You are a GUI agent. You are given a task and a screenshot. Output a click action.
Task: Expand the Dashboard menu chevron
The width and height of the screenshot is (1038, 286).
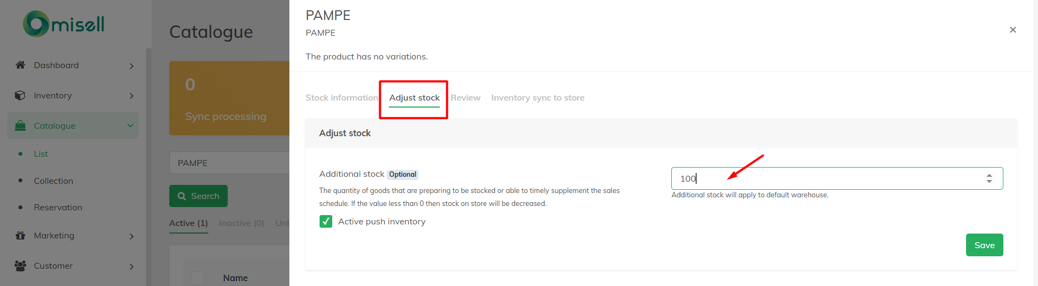pos(131,66)
